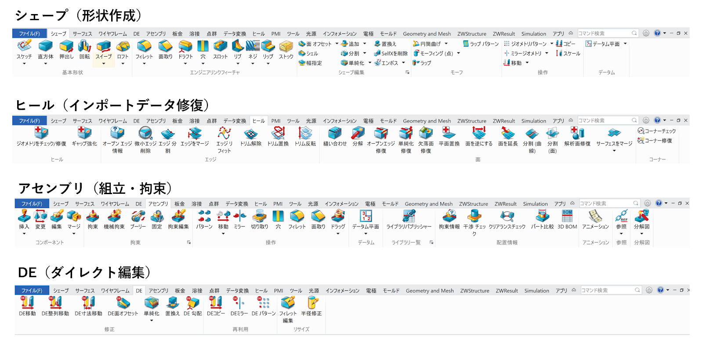Open the 3D BOM tool

click(x=567, y=216)
